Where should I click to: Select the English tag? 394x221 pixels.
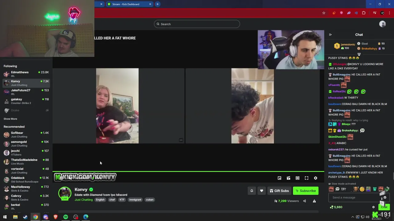coord(100,200)
